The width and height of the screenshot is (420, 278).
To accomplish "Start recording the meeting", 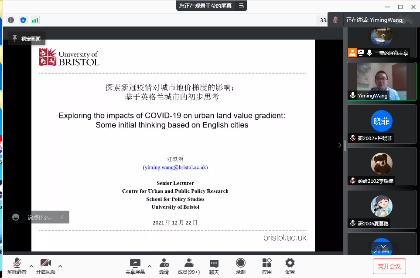I will (240, 266).
